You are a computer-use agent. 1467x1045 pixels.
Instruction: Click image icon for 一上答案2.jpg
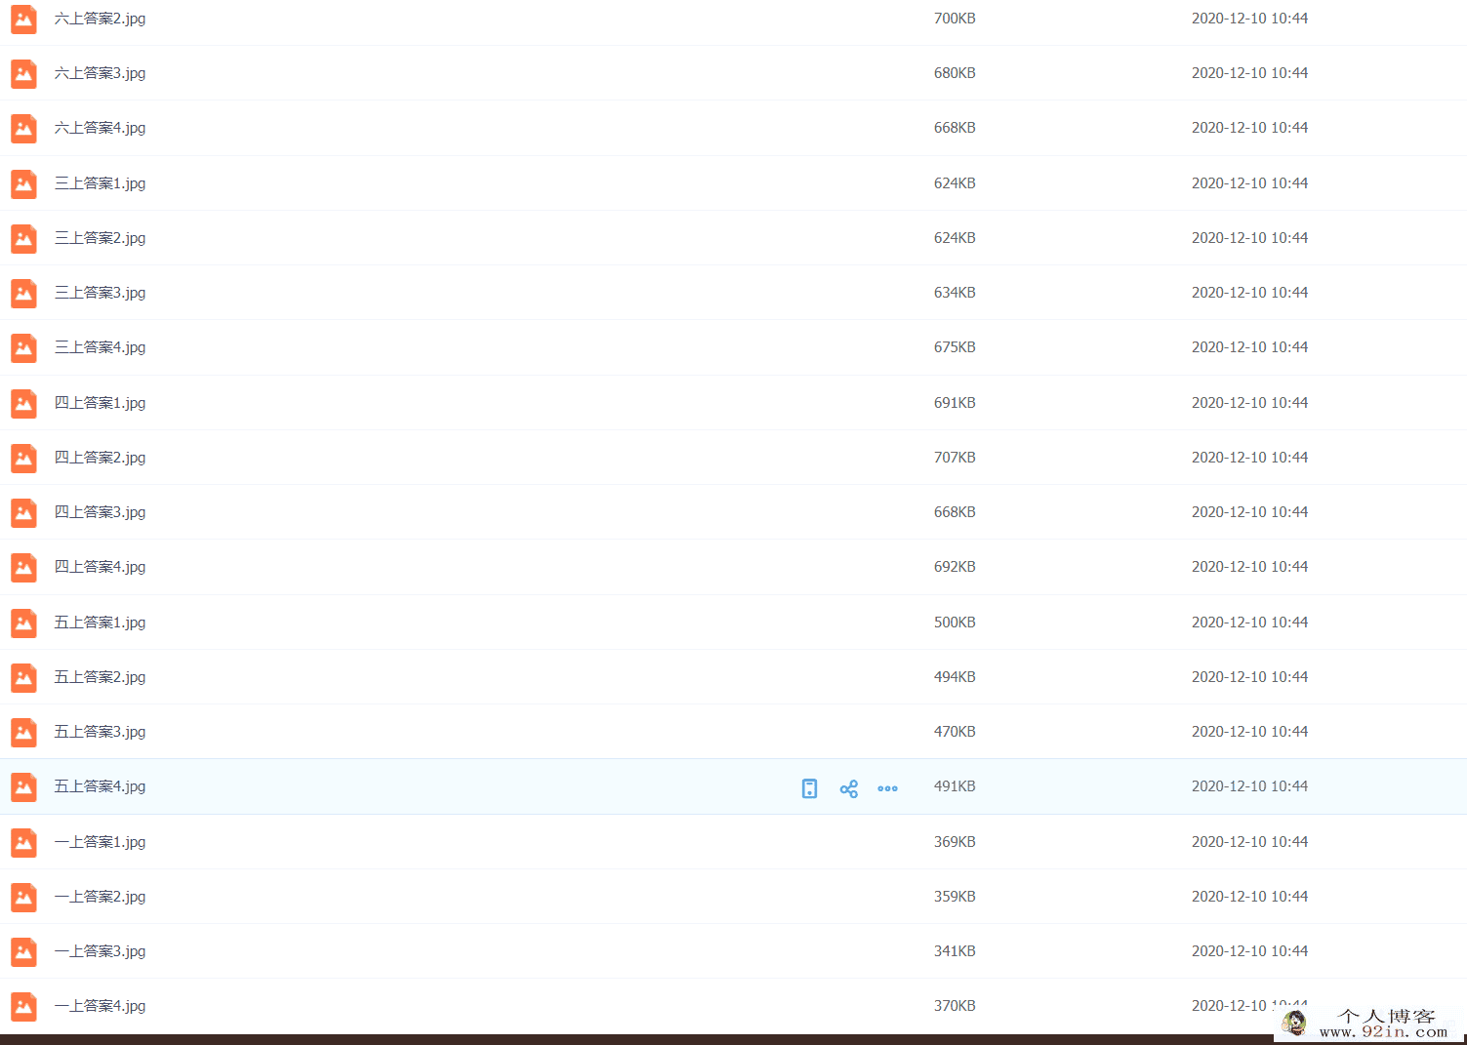(23, 897)
